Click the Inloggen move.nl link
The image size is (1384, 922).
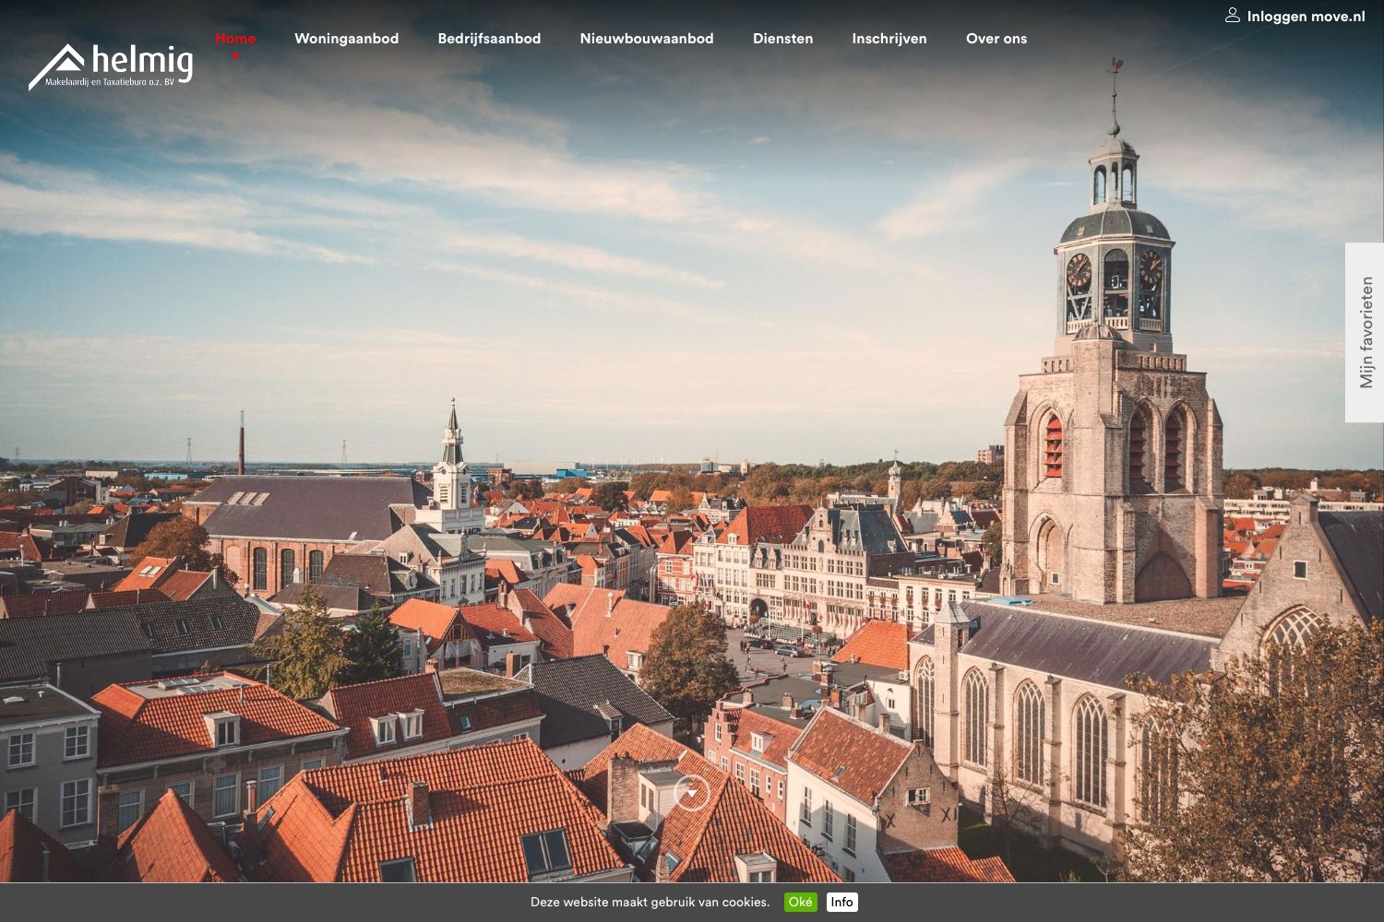tap(1306, 17)
